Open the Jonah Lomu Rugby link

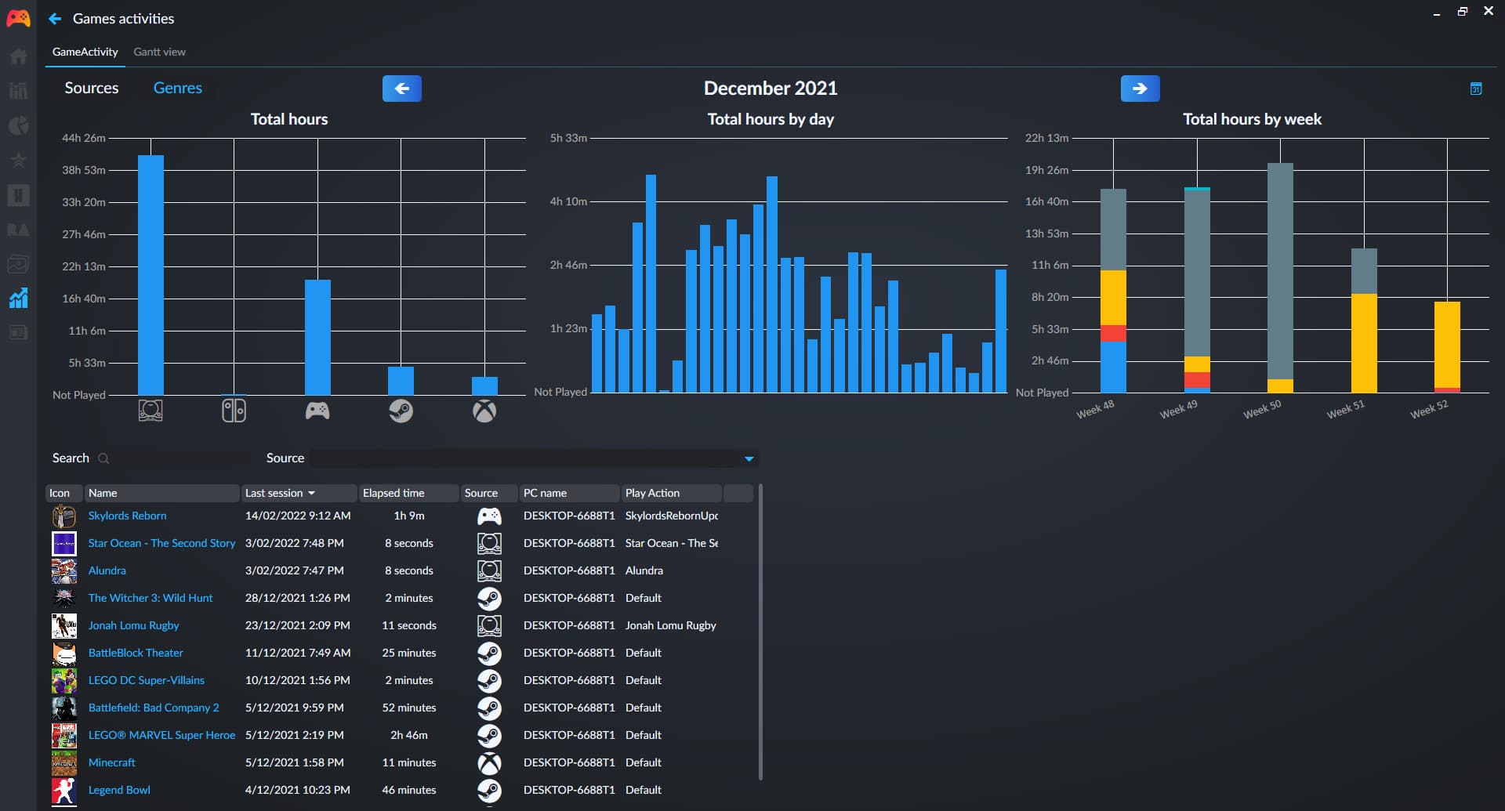coord(133,625)
